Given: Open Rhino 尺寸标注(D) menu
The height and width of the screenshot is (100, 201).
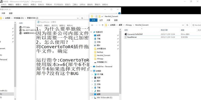Looking at the screenshot, I should [59, 4].
